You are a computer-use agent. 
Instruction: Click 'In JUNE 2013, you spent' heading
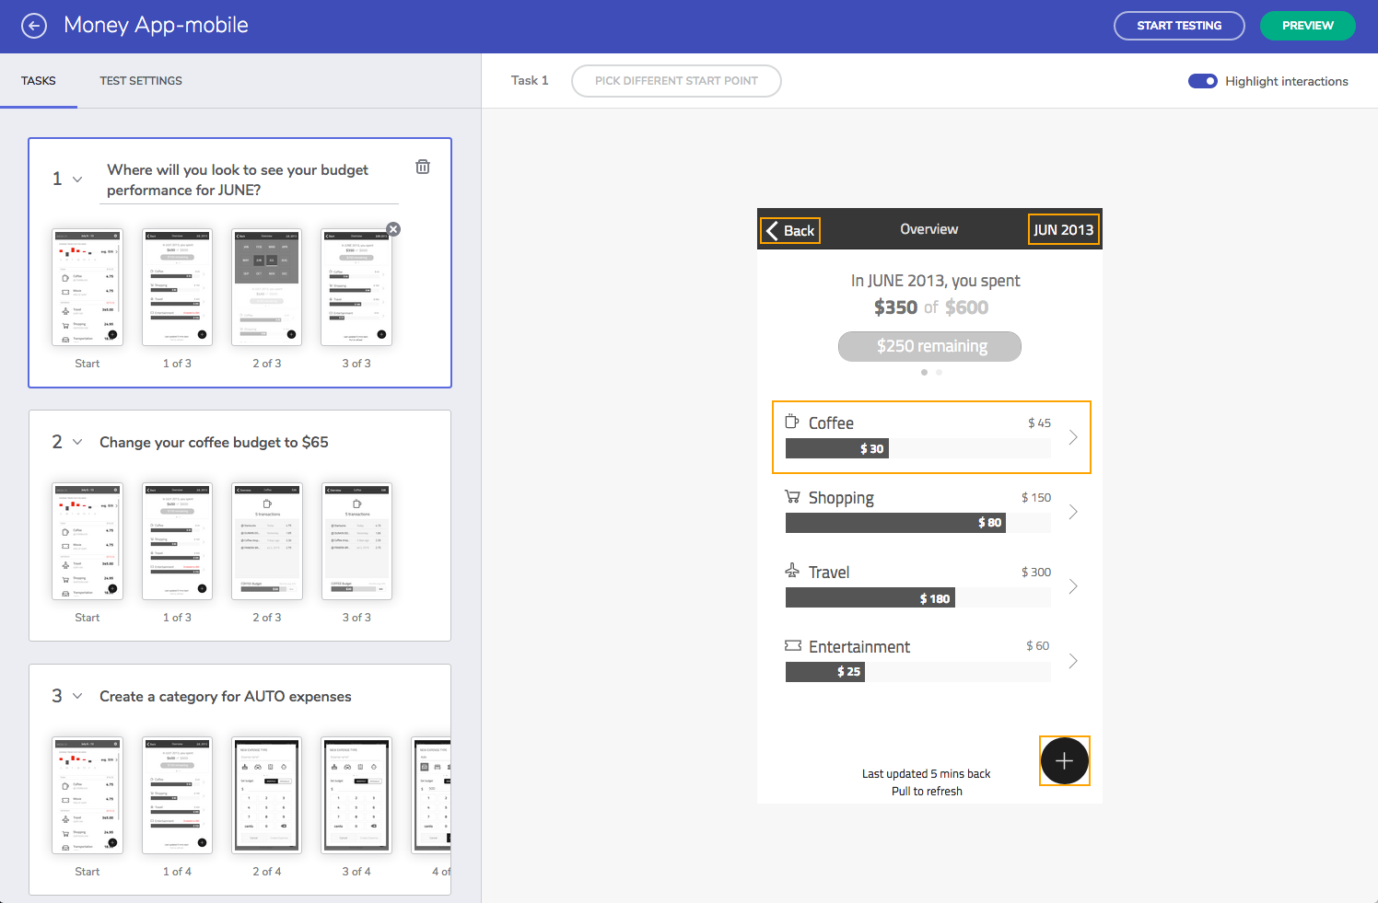click(x=935, y=281)
